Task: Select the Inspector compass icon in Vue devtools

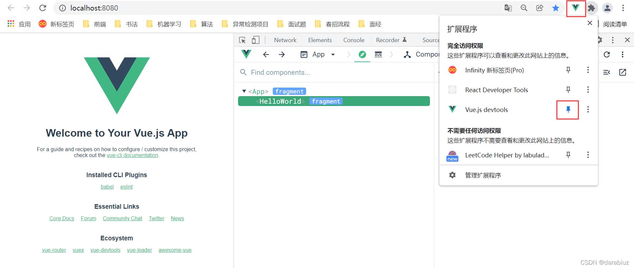Action: (362, 54)
